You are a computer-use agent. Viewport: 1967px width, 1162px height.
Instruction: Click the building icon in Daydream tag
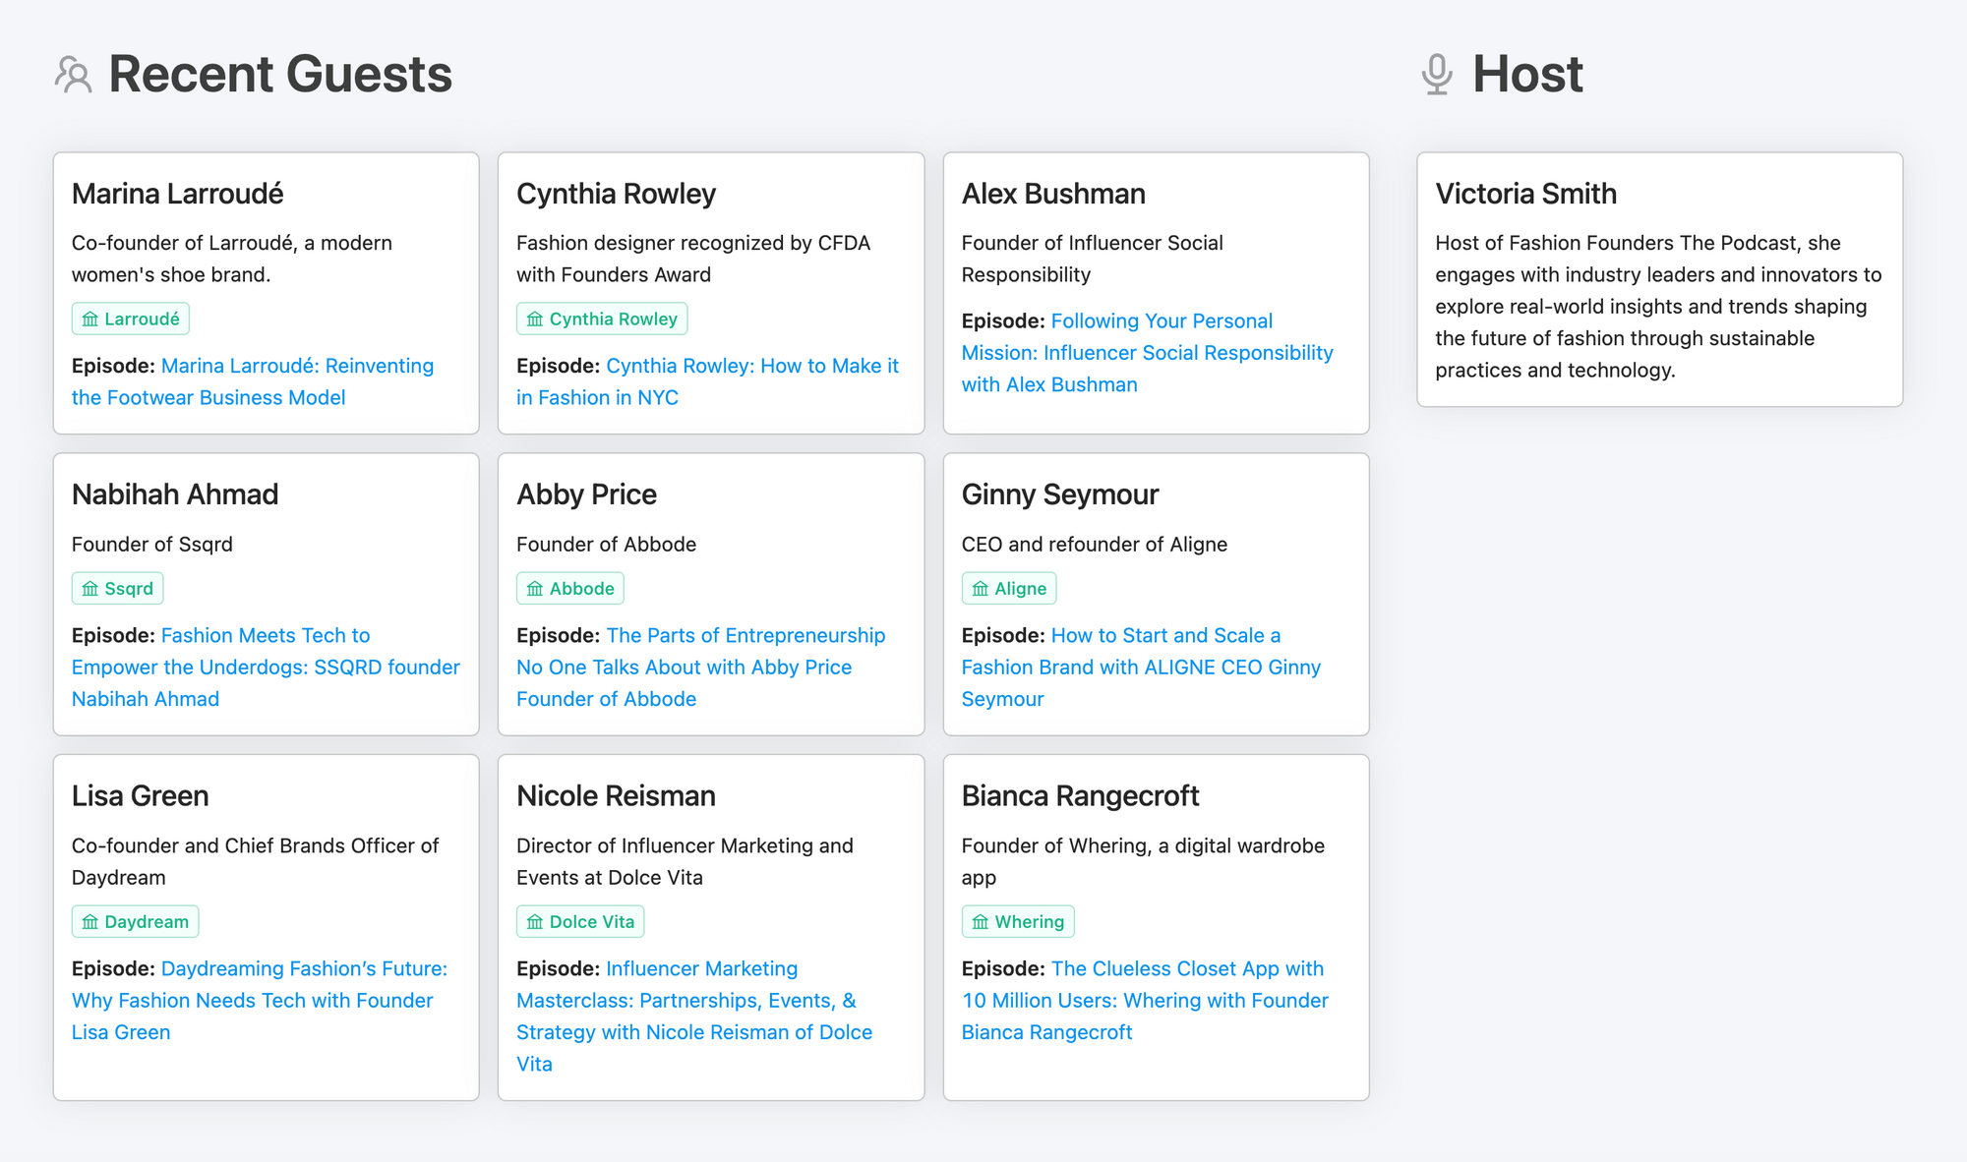coord(90,922)
